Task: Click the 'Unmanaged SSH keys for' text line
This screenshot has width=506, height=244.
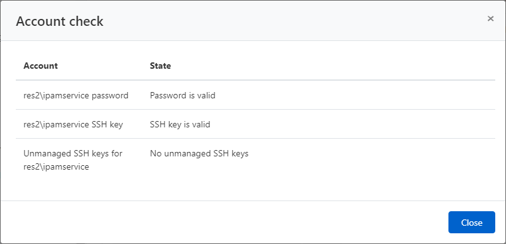Action: click(73, 153)
